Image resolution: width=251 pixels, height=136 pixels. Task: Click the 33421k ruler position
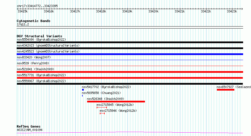pyautogui.click(x=180, y=11)
